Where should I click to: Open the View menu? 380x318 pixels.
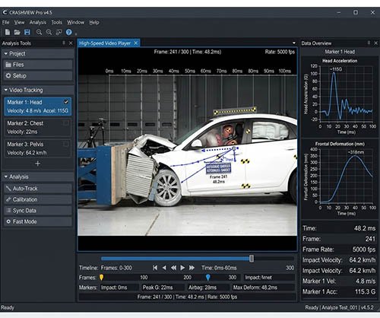click(19, 22)
